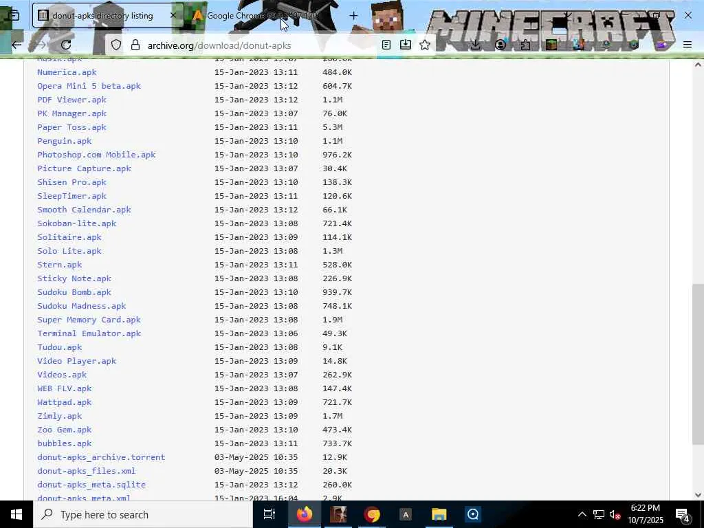Click the taskbar 'Type here to search' box
This screenshot has height=528, width=704.
pyautogui.click(x=143, y=514)
